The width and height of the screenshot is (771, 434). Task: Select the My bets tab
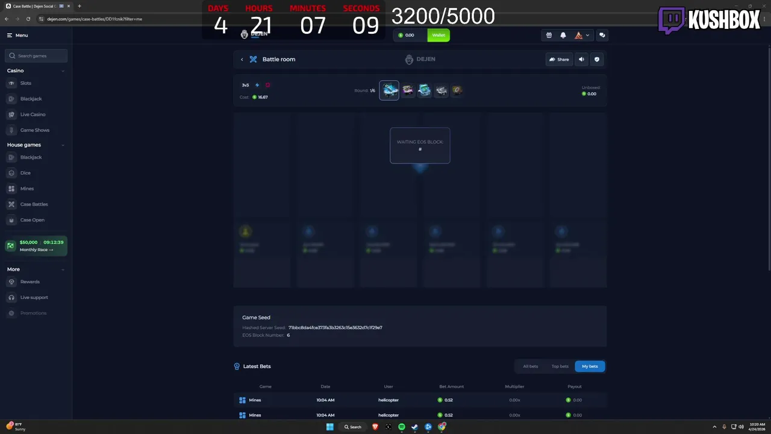pyautogui.click(x=590, y=366)
